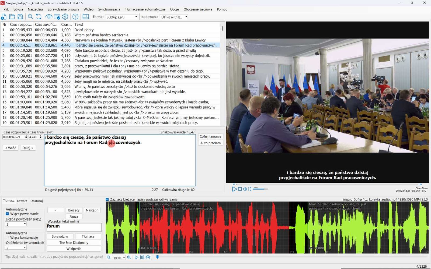Run spell check list-with-checkmark icon

pyautogui.click(x=57, y=17)
